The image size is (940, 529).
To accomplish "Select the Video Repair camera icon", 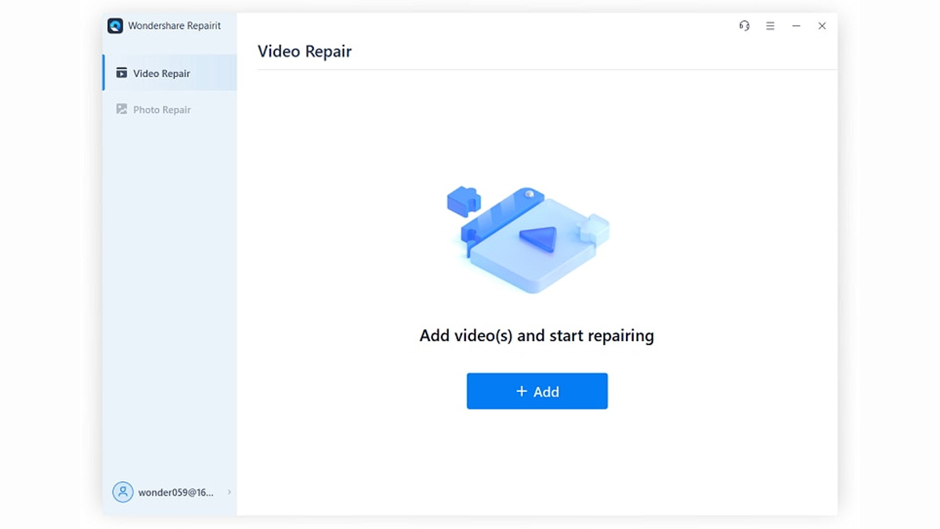I will click(122, 73).
